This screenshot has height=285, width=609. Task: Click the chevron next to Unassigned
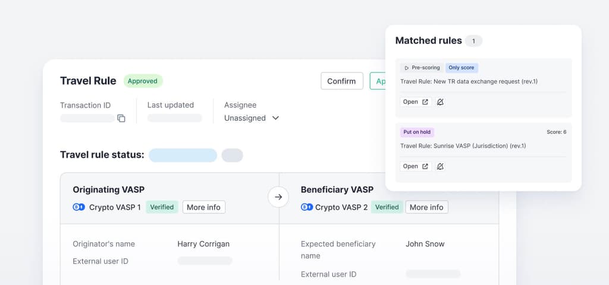coord(275,118)
